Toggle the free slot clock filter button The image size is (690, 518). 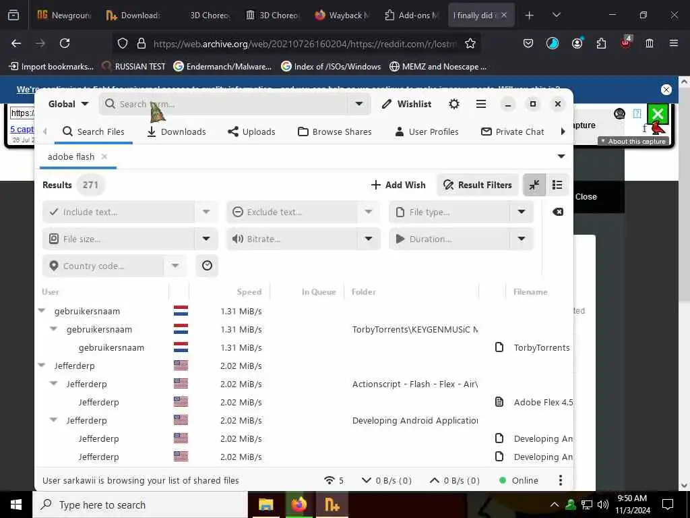(207, 266)
